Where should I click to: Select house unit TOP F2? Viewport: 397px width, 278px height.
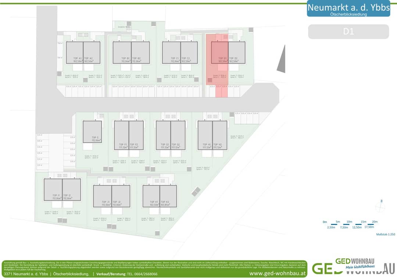[x=136, y=135]
